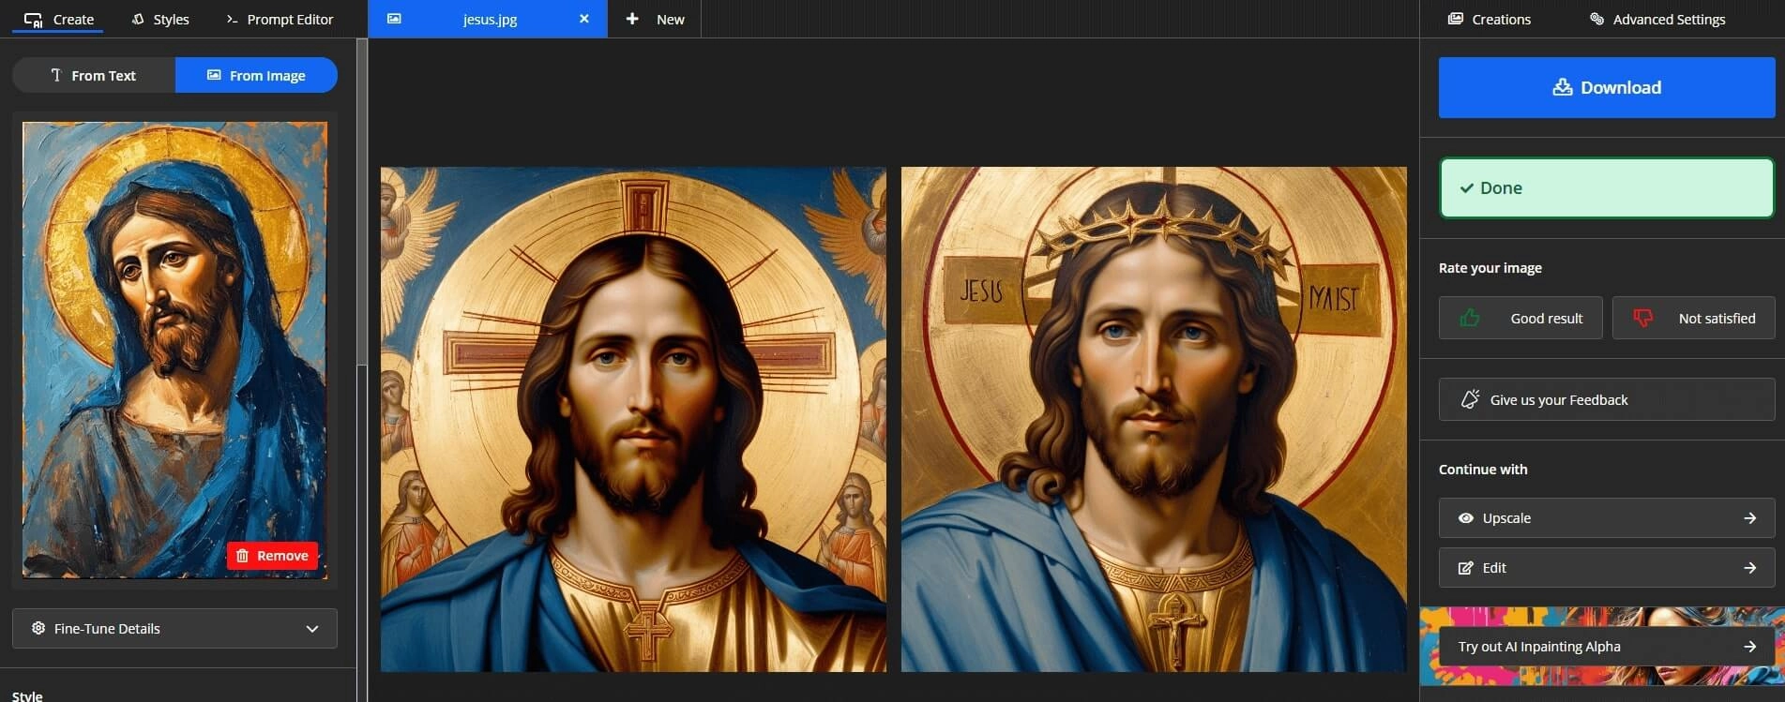Open the Prompt Editor tab
Image resolution: width=1785 pixels, height=702 pixels.
point(280,19)
